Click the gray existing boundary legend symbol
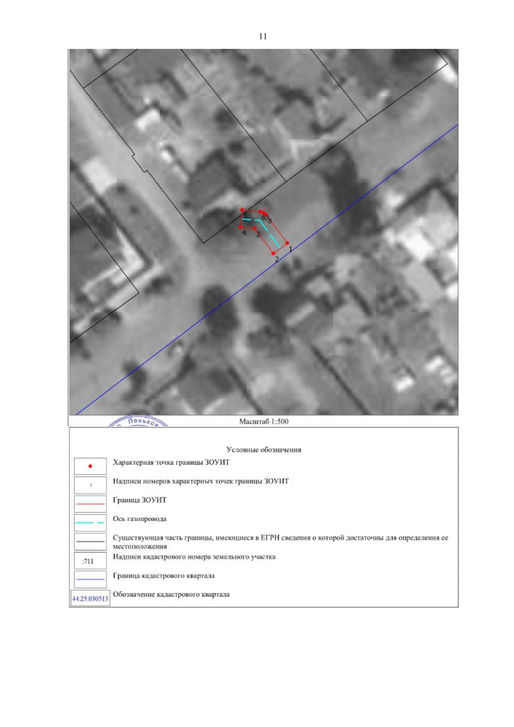 [90, 542]
